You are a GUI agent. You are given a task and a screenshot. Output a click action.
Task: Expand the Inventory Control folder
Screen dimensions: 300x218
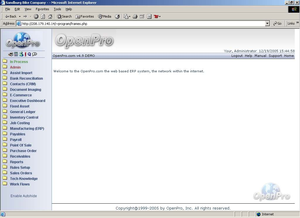pos(24,117)
